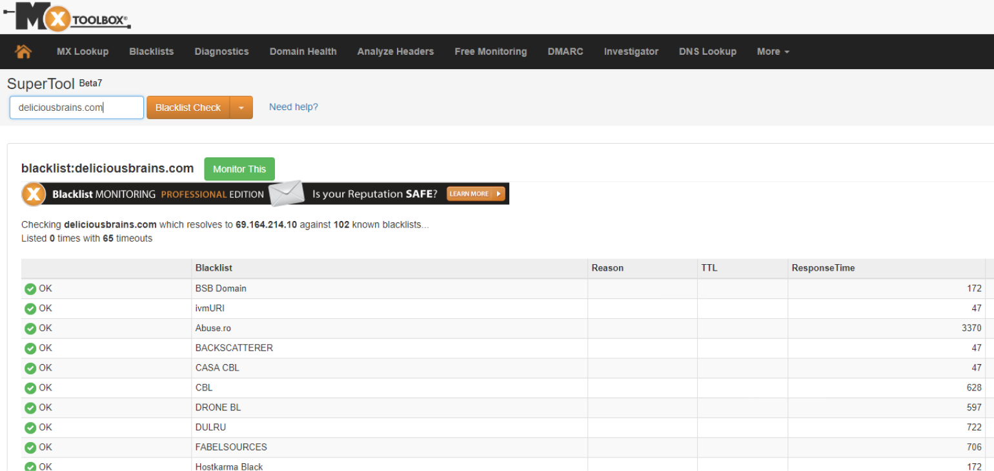Focus the domain input field
Image resolution: width=994 pixels, height=471 pixels.
click(77, 108)
